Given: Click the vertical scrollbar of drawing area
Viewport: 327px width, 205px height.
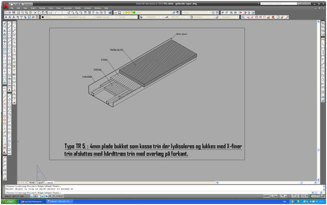Looking at the screenshot, I should click(318, 100).
